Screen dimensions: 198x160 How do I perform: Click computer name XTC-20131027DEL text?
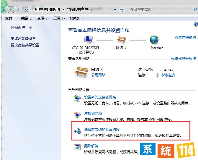pyautogui.click(x=86, y=48)
